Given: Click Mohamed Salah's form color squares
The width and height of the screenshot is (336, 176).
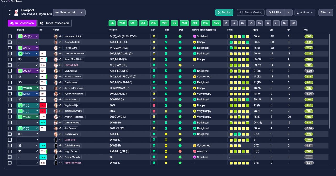Looking at the screenshot, I should tap(239, 36).
